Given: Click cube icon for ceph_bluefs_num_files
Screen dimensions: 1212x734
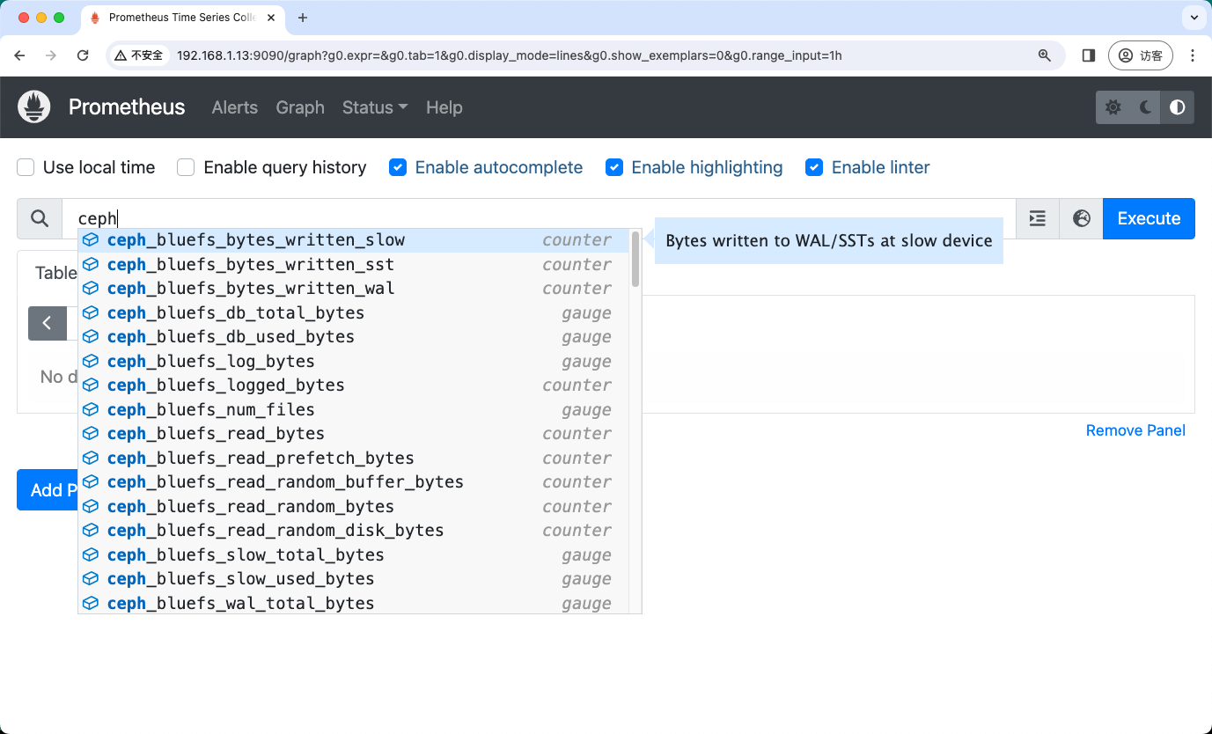Looking at the screenshot, I should [x=91, y=410].
